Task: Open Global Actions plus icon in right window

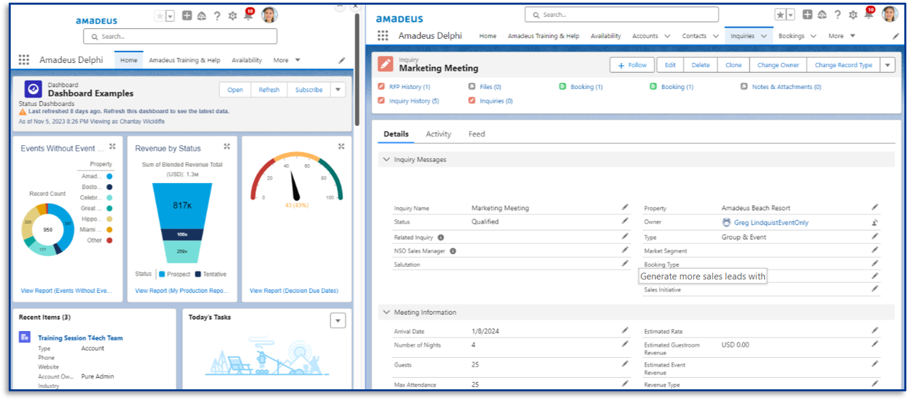Action: coord(808,15)
